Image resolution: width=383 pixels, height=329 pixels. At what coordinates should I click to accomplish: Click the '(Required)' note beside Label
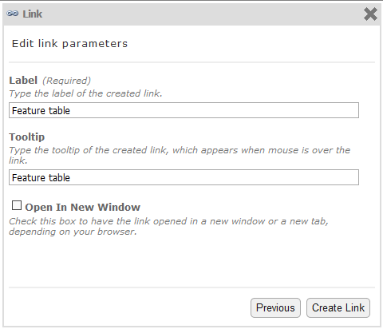click(x=66, y=81)
